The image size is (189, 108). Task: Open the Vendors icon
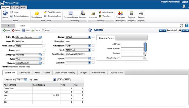tap(83, 13)
